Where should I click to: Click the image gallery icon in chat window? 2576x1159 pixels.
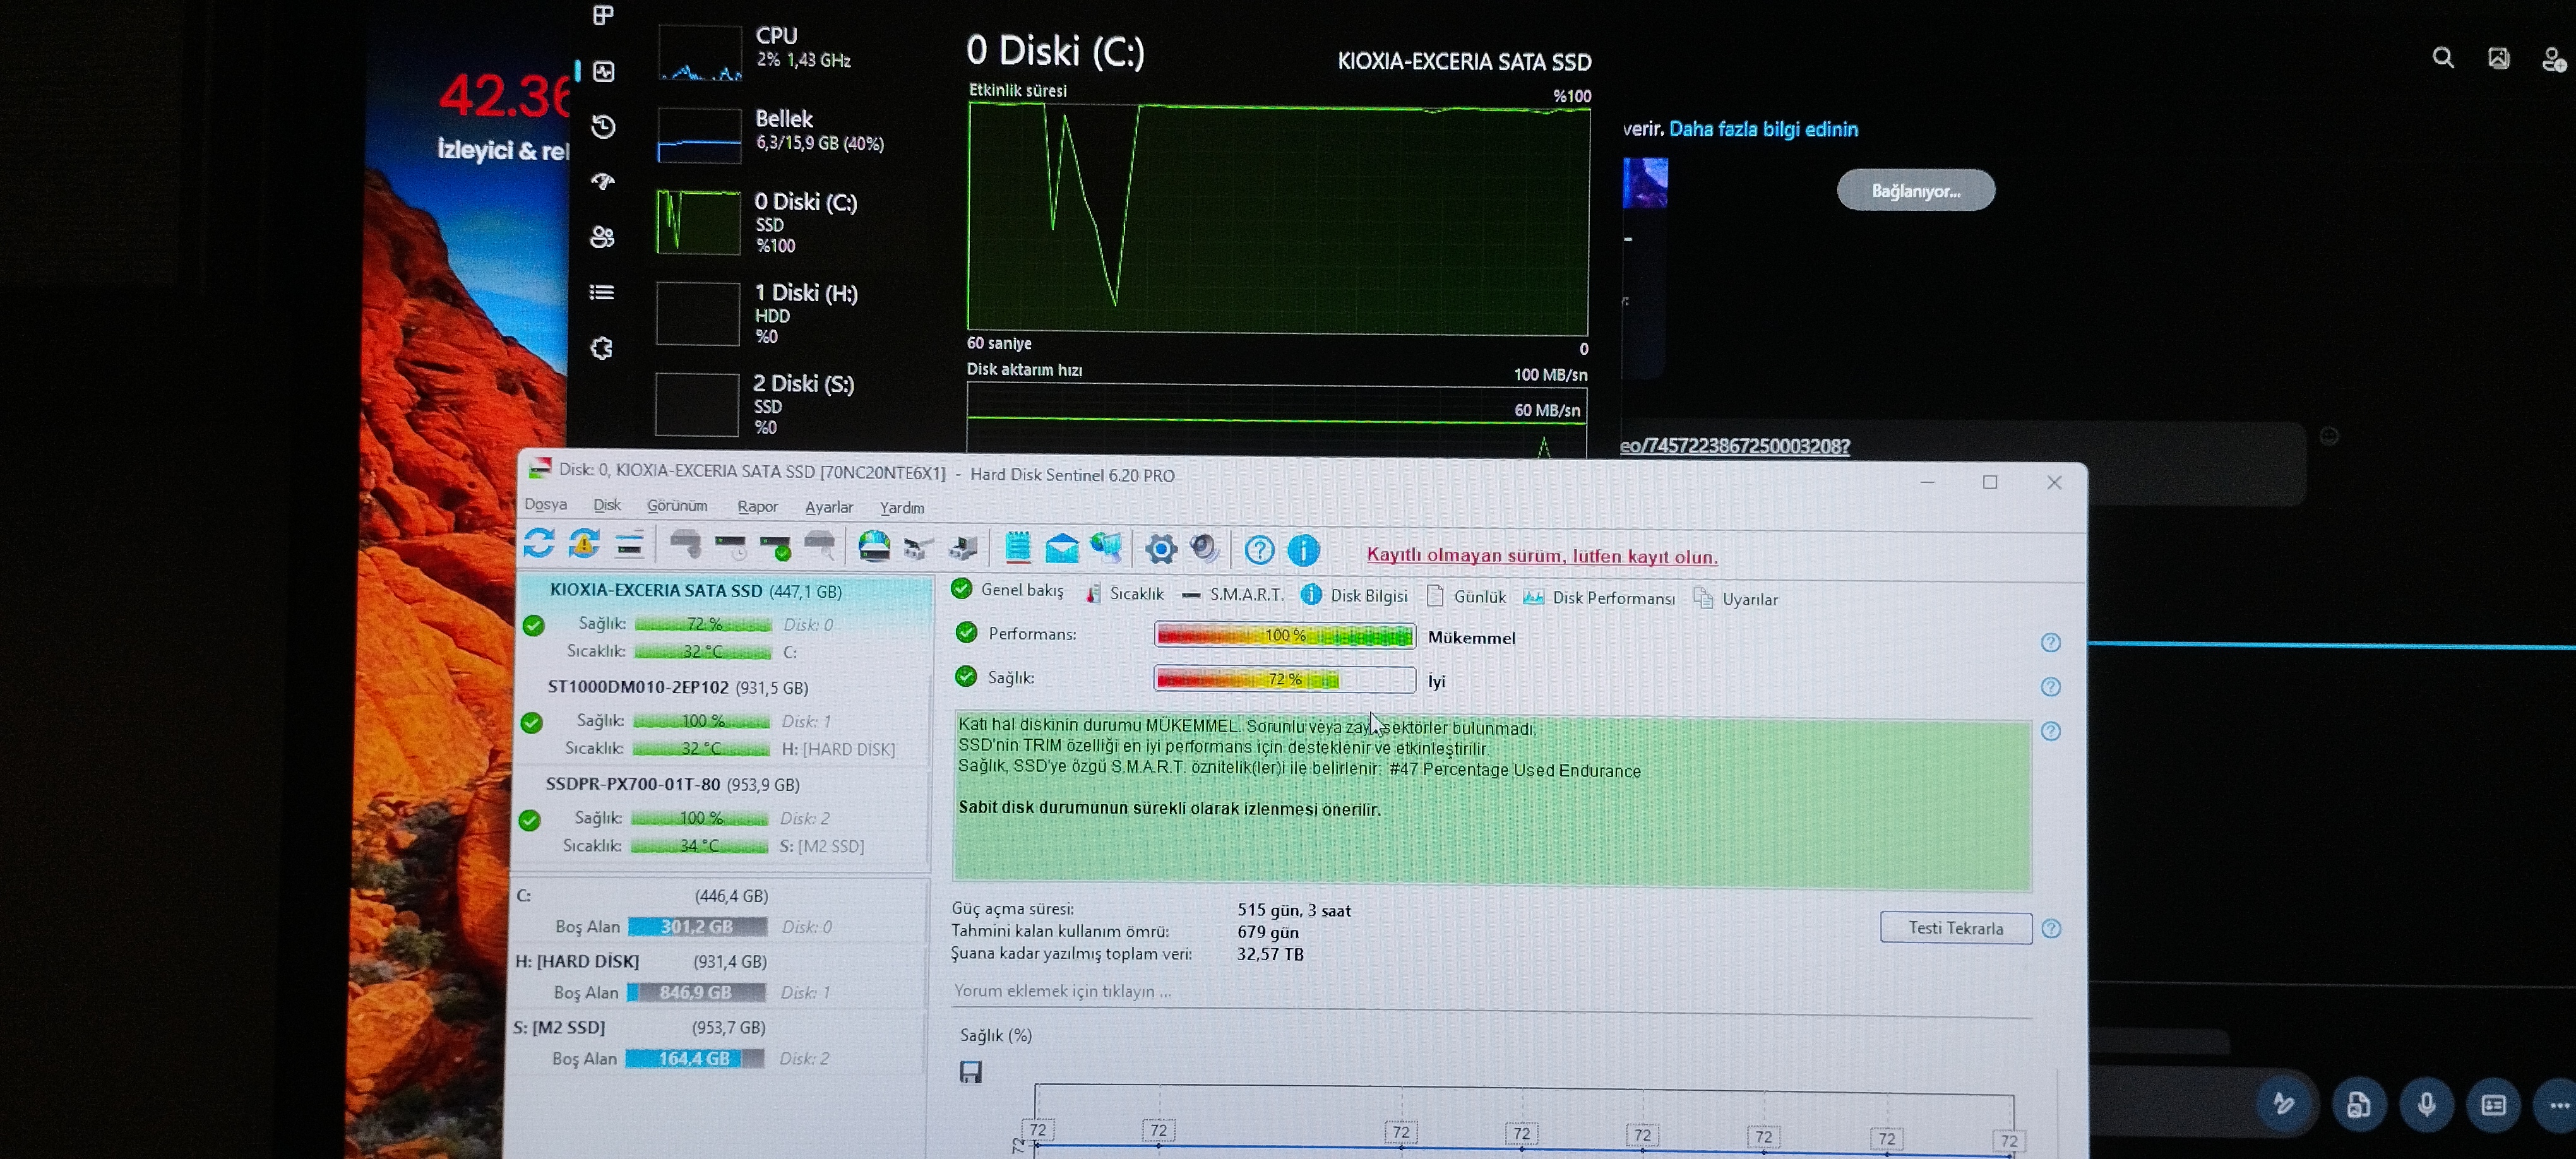click(x=2498, y=58)
